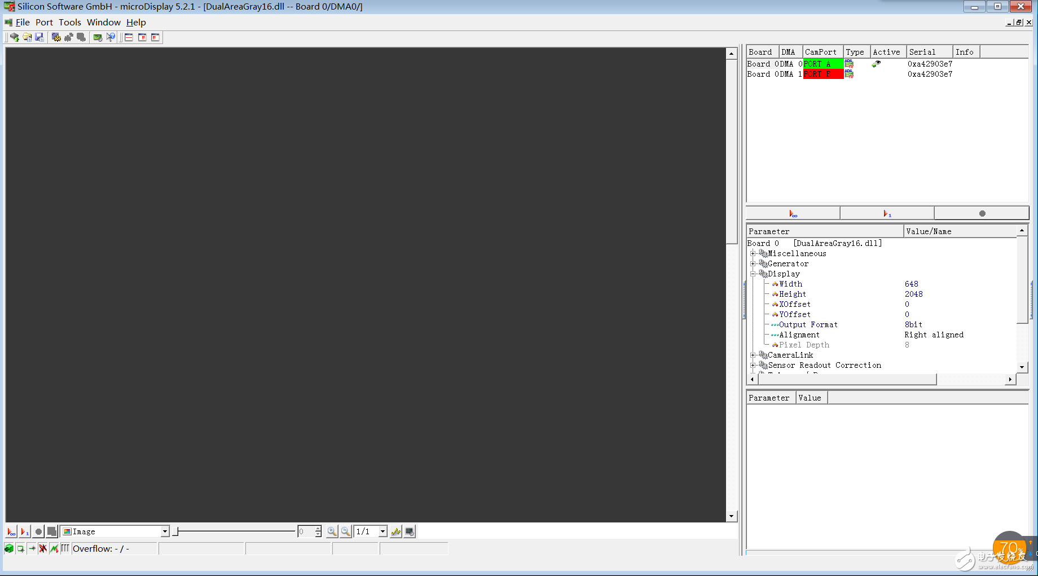1038x576 pixels.
Task: Click parameter tree scrollbar down arrow
Action: coord(1022,367)
